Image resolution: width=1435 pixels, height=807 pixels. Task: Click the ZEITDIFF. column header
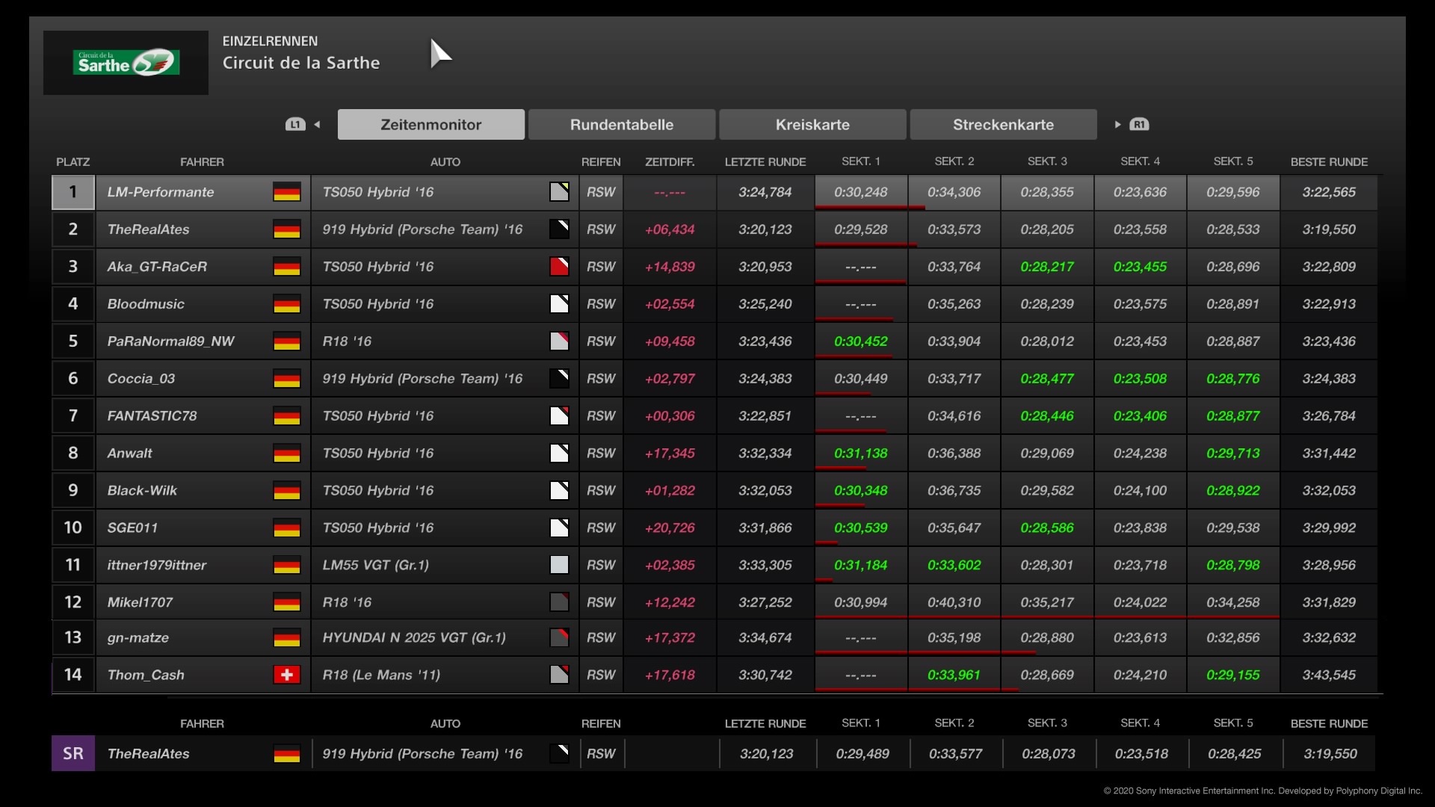pos(669,161)
